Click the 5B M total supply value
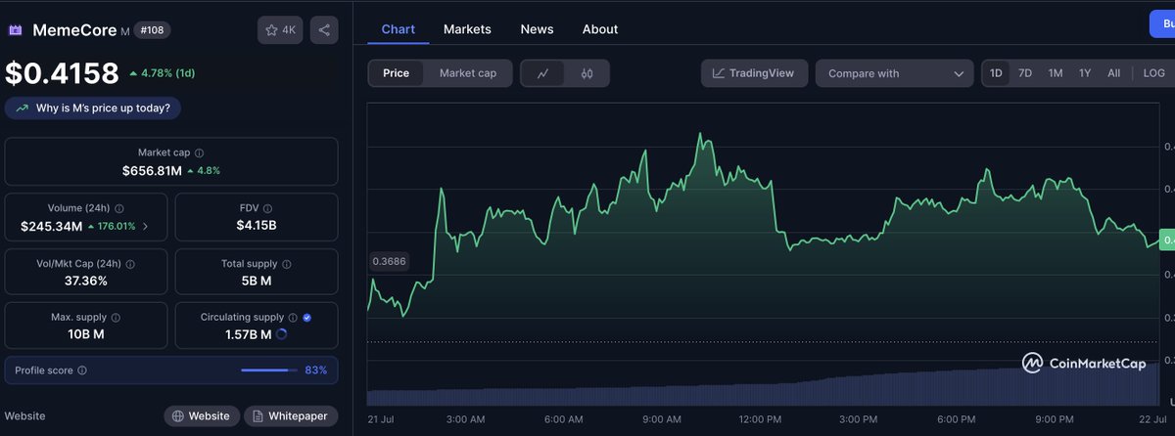This screenshot has height=436, width=1175. (x=256, y=281)
